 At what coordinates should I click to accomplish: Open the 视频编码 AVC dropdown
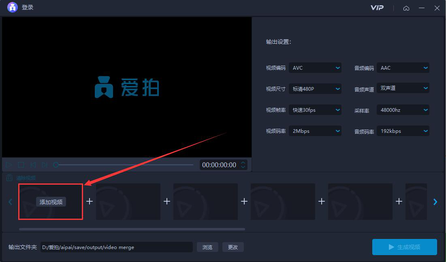coord(315,68)
